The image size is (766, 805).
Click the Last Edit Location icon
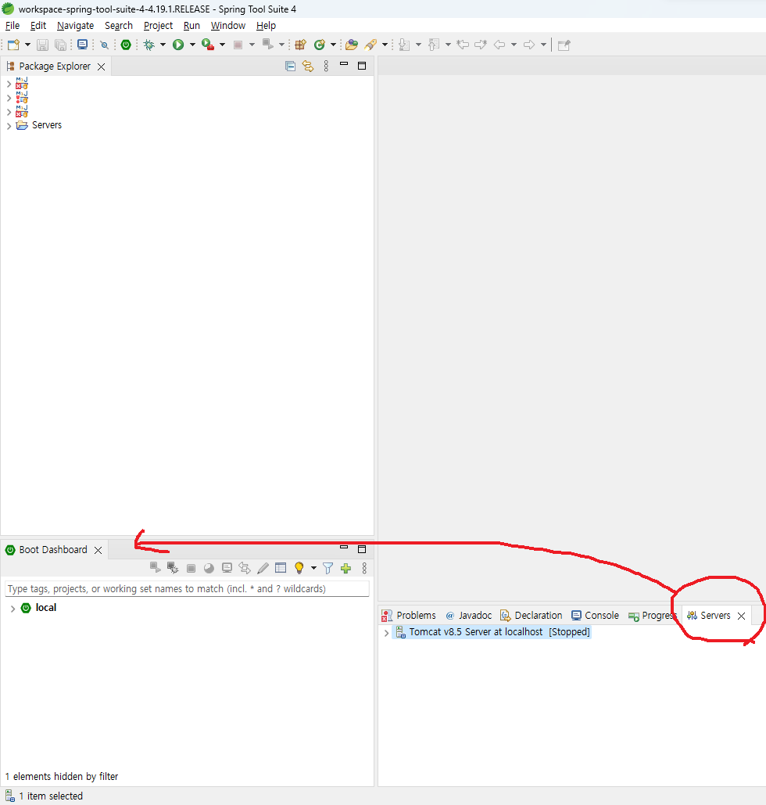pyautogui.click(x=463, y=45)
